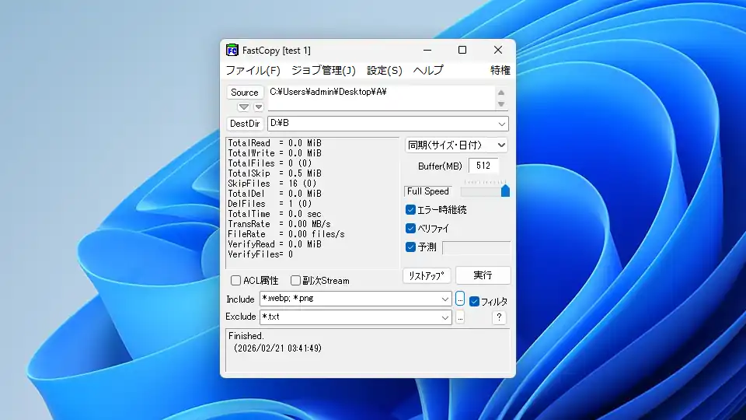Screen dimensions: 746x420
Task: Click the 2026/02/21 03:41:49 timestamp
Action: point(277,348)
